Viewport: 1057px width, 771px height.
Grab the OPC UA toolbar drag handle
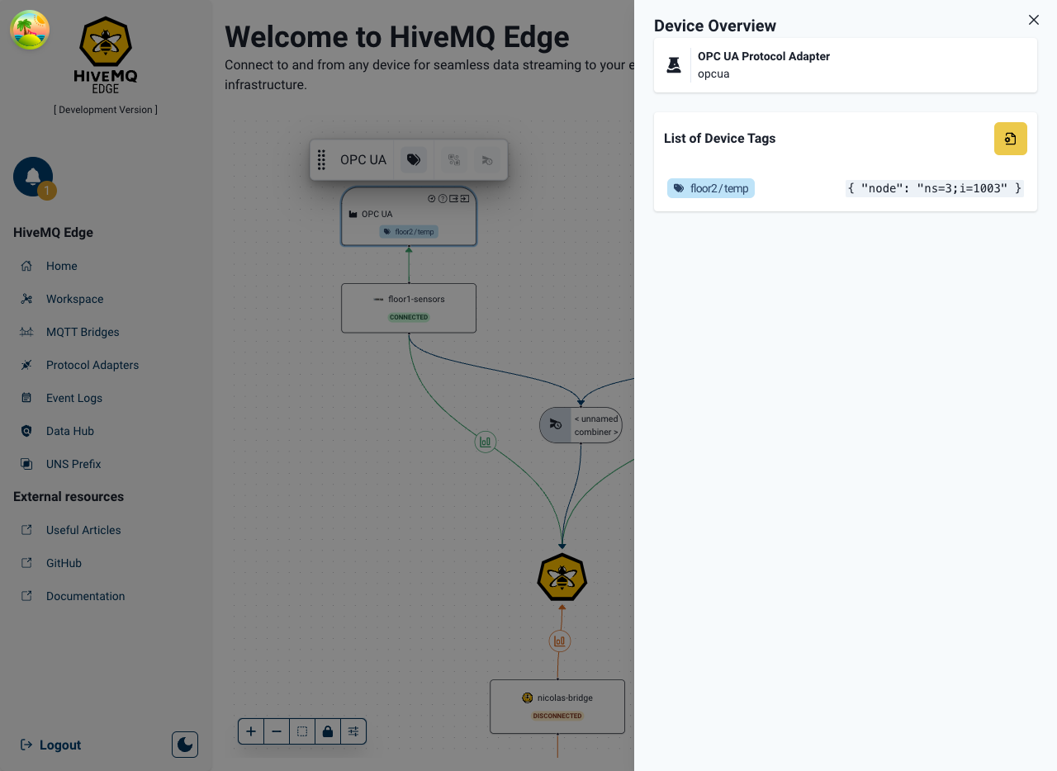click(322, 160)
